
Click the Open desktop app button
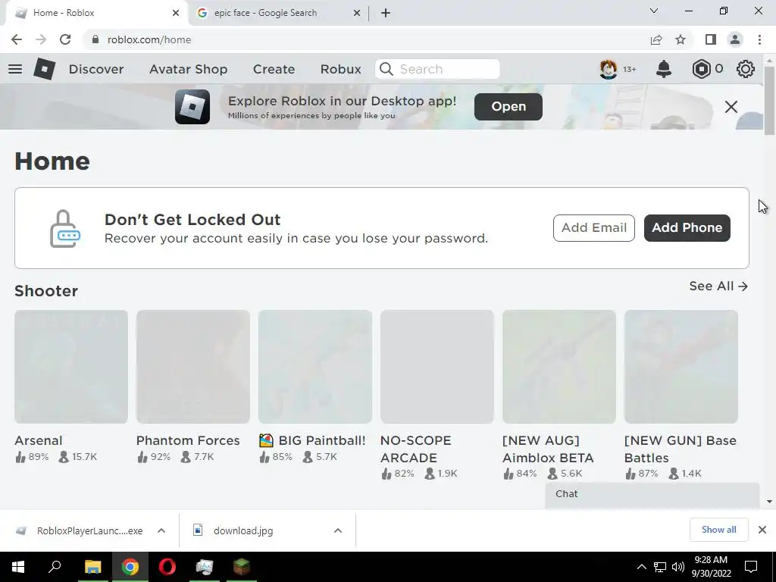[x=508, y=106]
